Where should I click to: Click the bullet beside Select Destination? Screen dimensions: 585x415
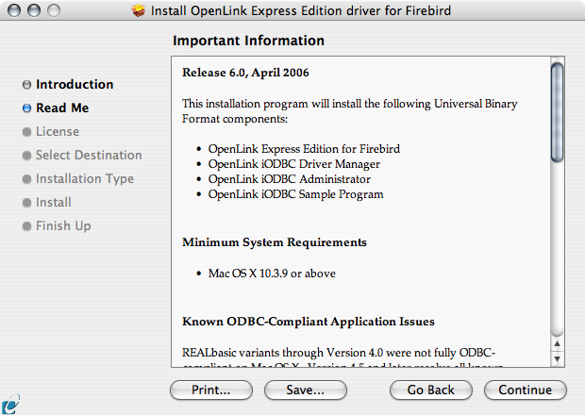(26, 156)
